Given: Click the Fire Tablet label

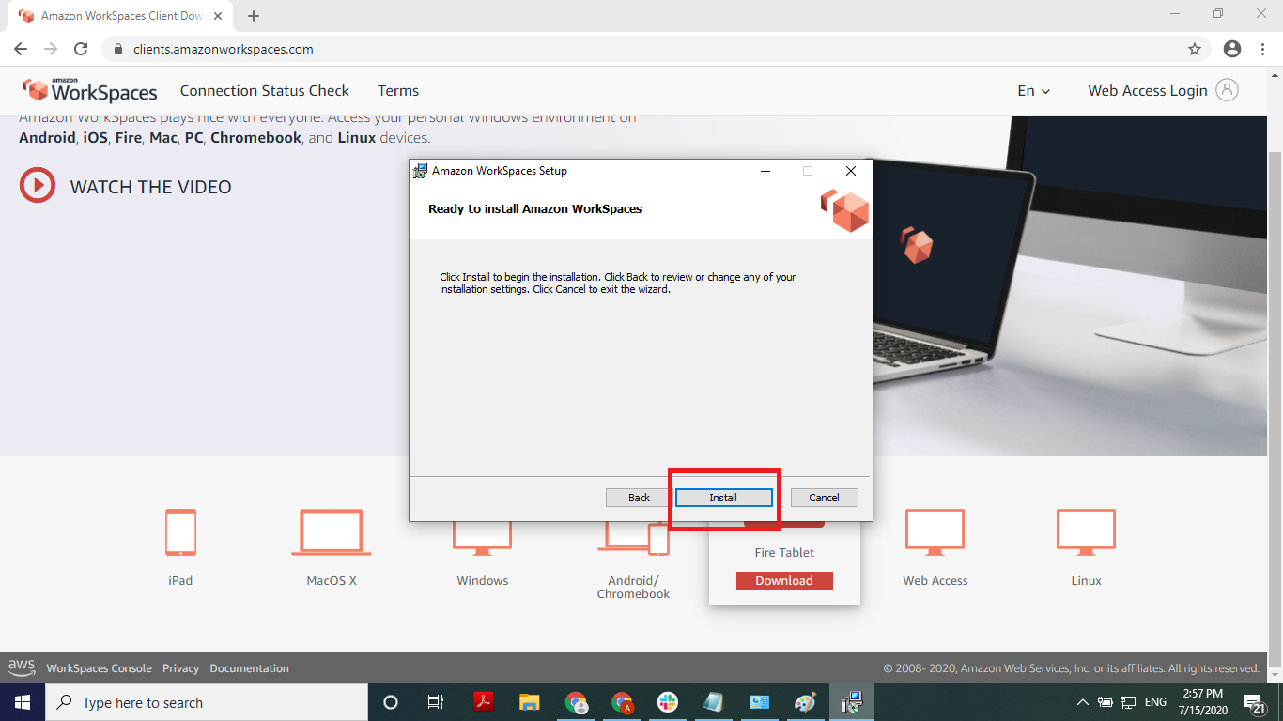Looking at the screenshot, I should point(784,553).
